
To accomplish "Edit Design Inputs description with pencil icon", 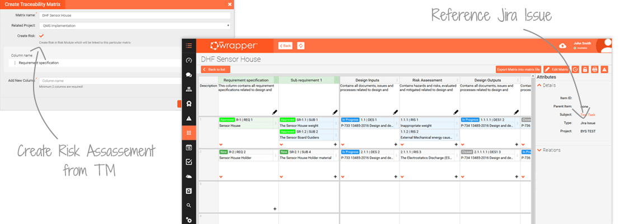I will click(395, 112).
